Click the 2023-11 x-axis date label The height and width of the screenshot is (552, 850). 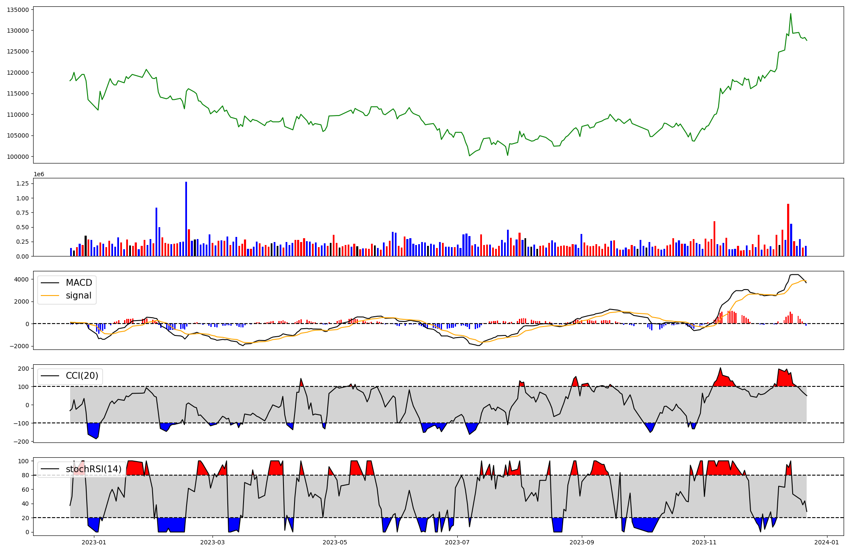click(704, 542)
